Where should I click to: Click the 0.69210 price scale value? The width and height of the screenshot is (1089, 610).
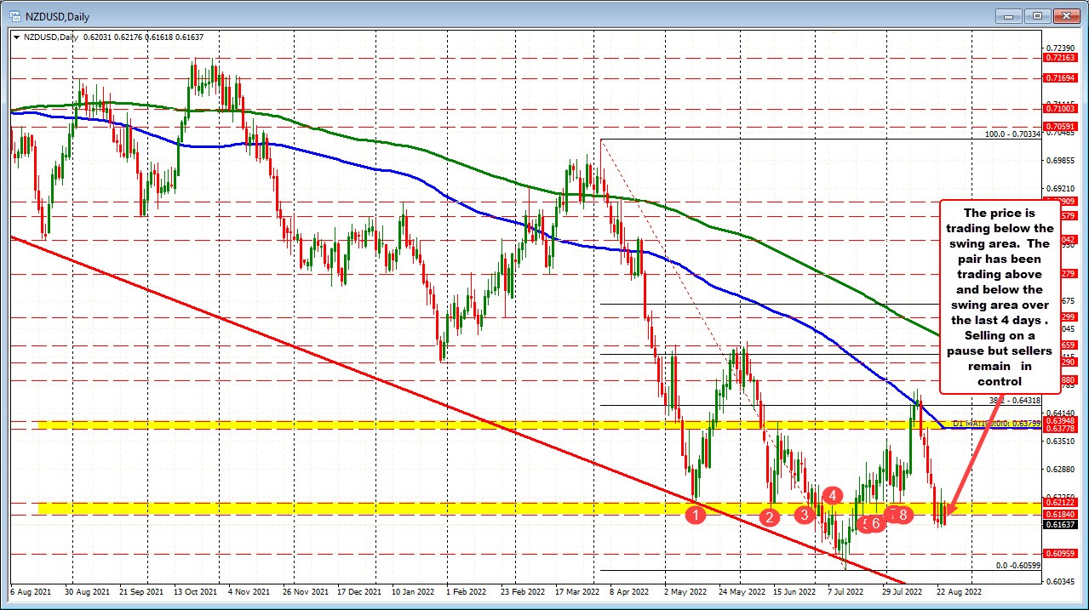(x=1063, y=189)
